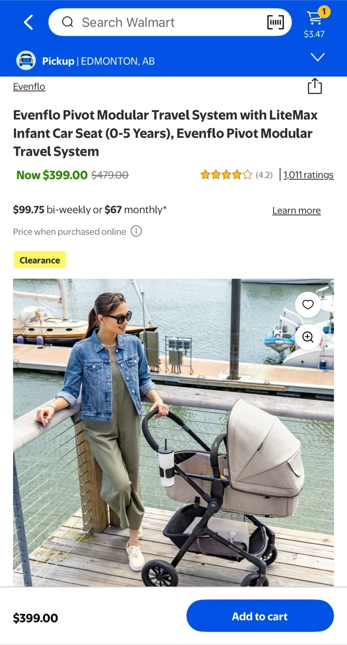The image size is (347, 645).
Task: Tap the search magnifier icon
Action: tap(68, 22)
